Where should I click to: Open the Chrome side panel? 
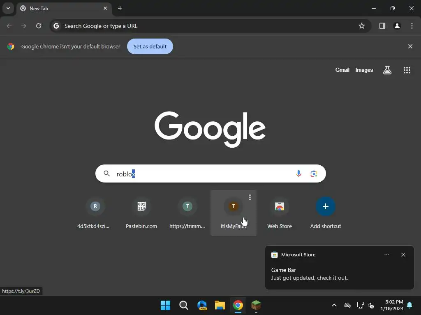click(382, 26)
